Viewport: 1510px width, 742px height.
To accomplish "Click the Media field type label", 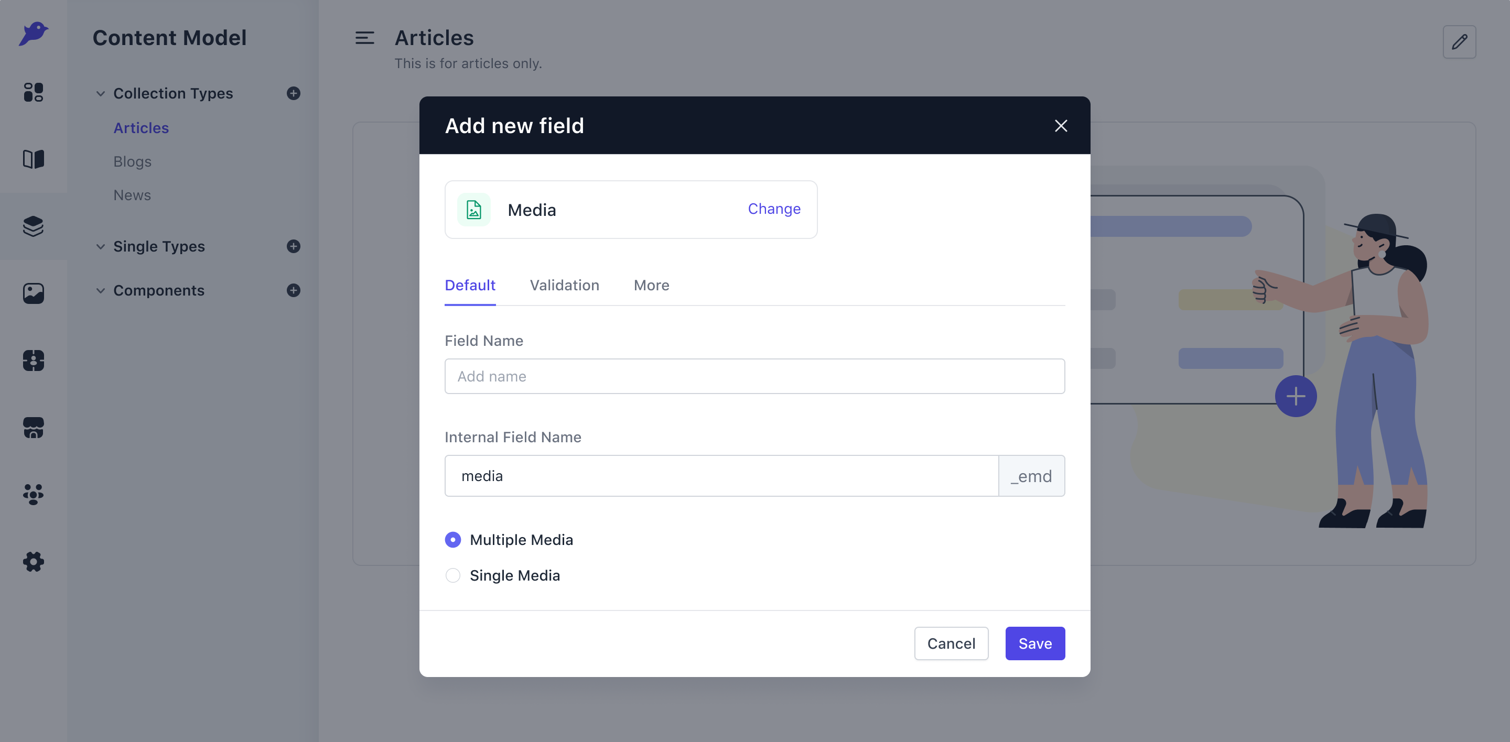I will pyautogui.click(x=532, y=210).
